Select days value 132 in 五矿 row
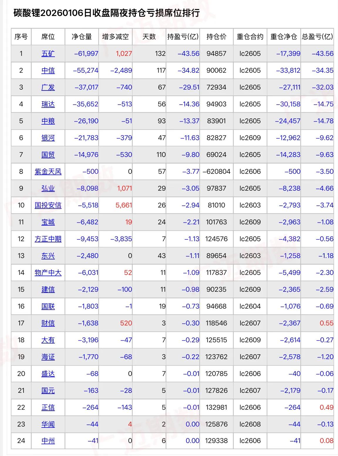This screenshot has width=338, height=456. click(161, 54)
